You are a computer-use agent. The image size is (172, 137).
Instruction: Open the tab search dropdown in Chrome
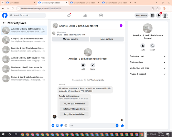click(x=3, y=3)
